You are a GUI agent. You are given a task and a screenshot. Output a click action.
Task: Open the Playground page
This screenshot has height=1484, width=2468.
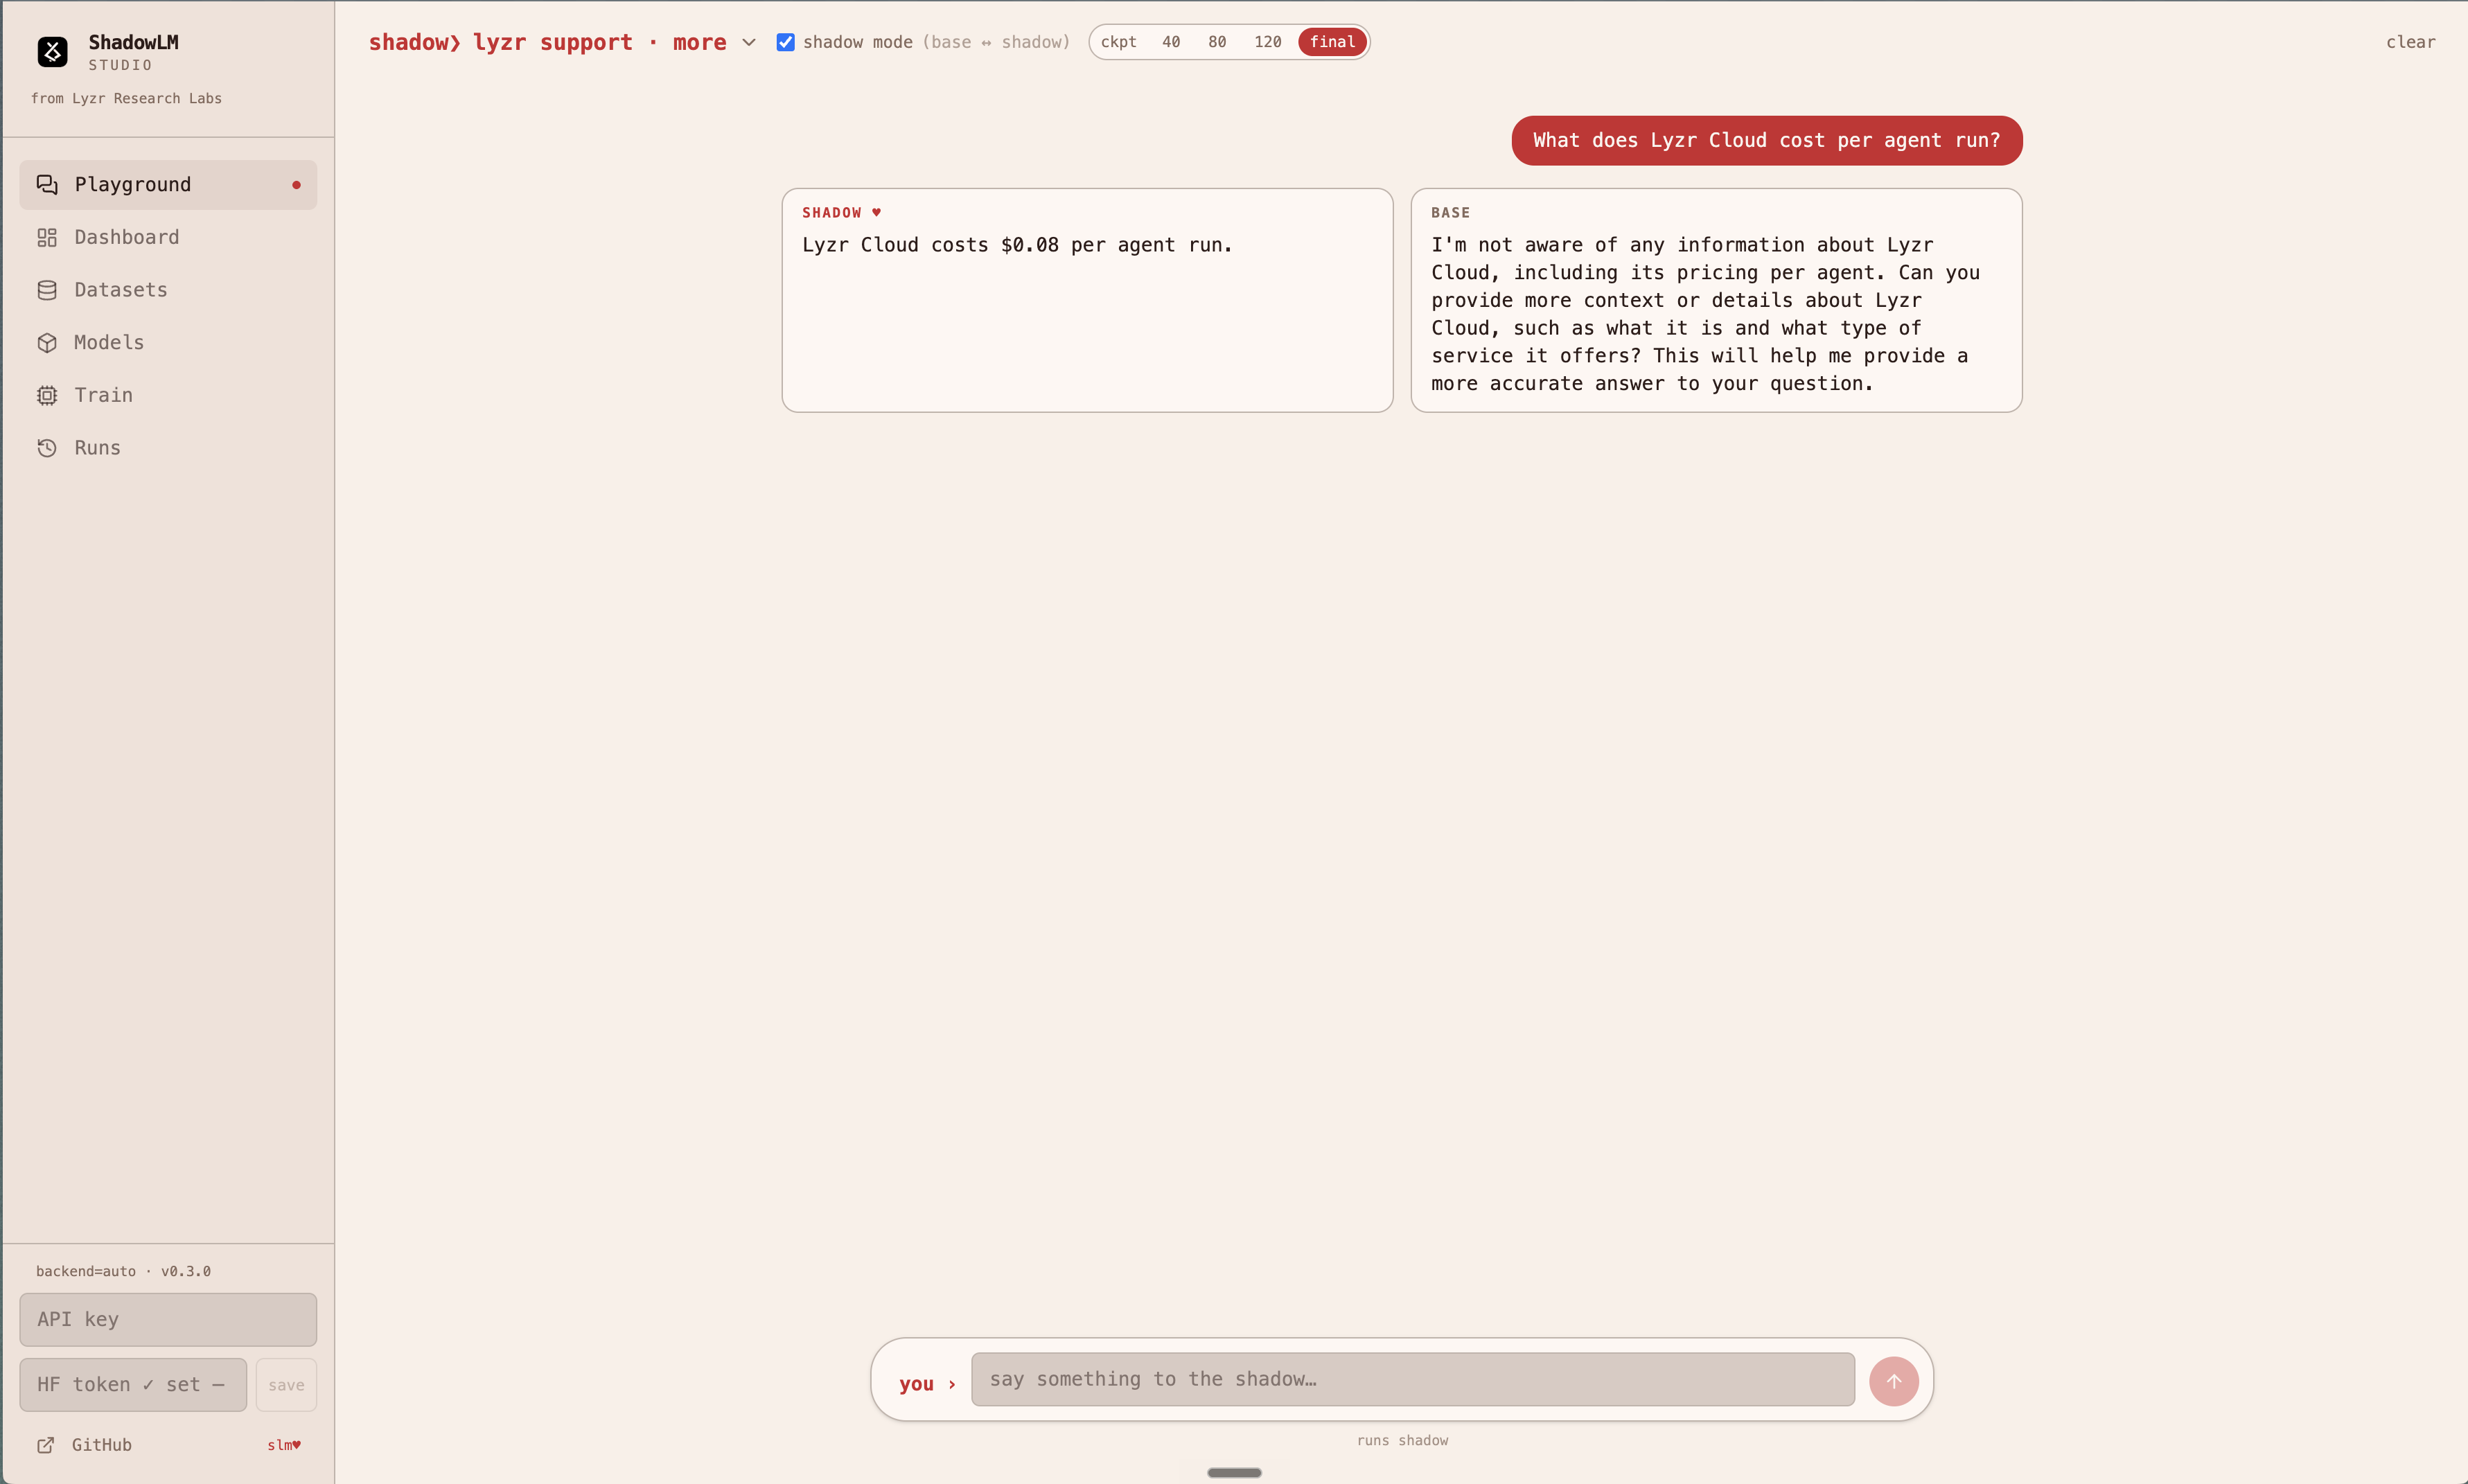pos(168,185)
